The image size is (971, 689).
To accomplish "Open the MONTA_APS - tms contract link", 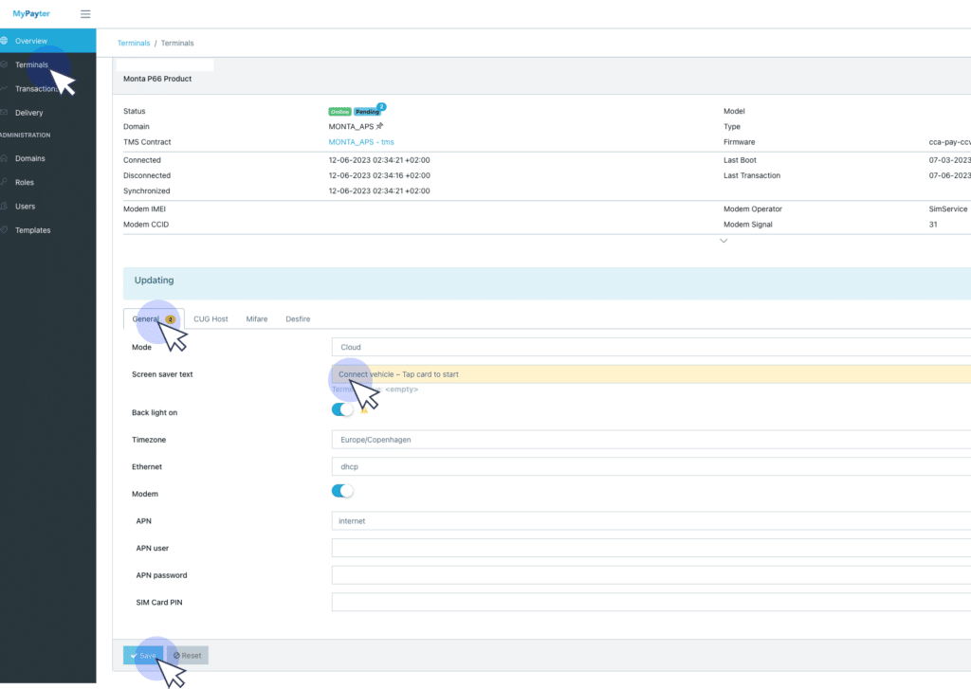I will coord(361,142).
